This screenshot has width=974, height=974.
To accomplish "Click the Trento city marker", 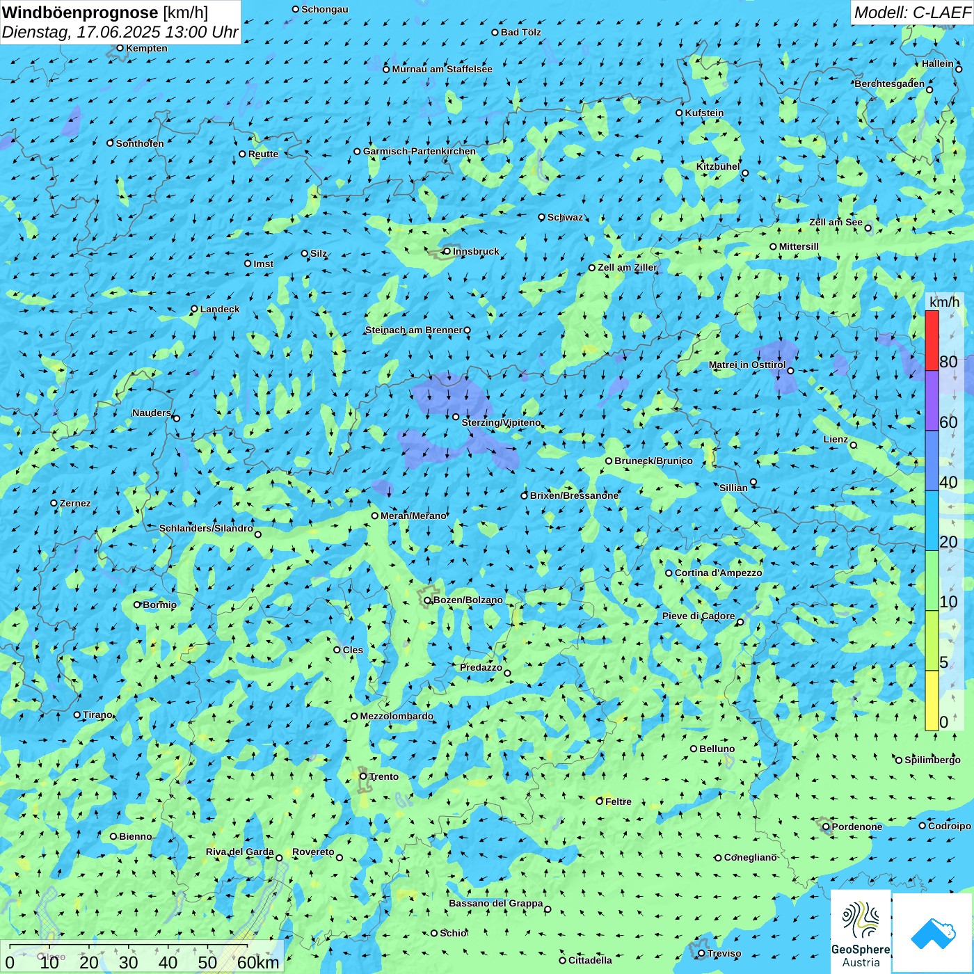I will 363,776.
